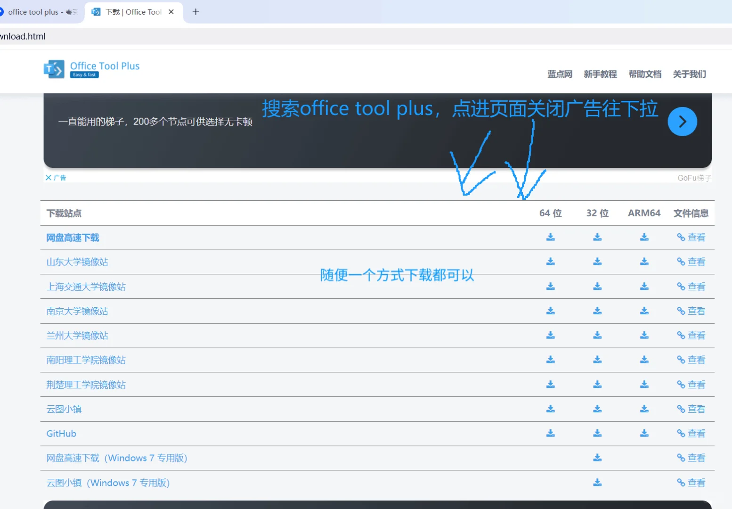The height and width of the screenshot is (509, 732).
Task: Click the browser address bar
Action: [188, 36]
